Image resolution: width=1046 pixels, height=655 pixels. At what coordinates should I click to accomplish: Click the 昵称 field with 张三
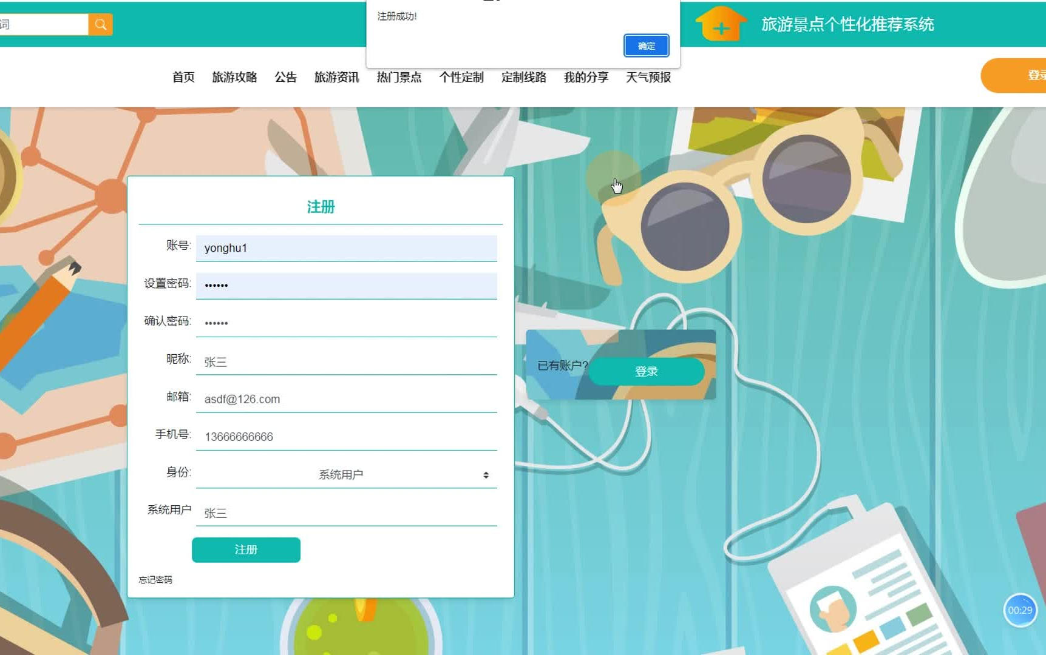coord(346,361)
